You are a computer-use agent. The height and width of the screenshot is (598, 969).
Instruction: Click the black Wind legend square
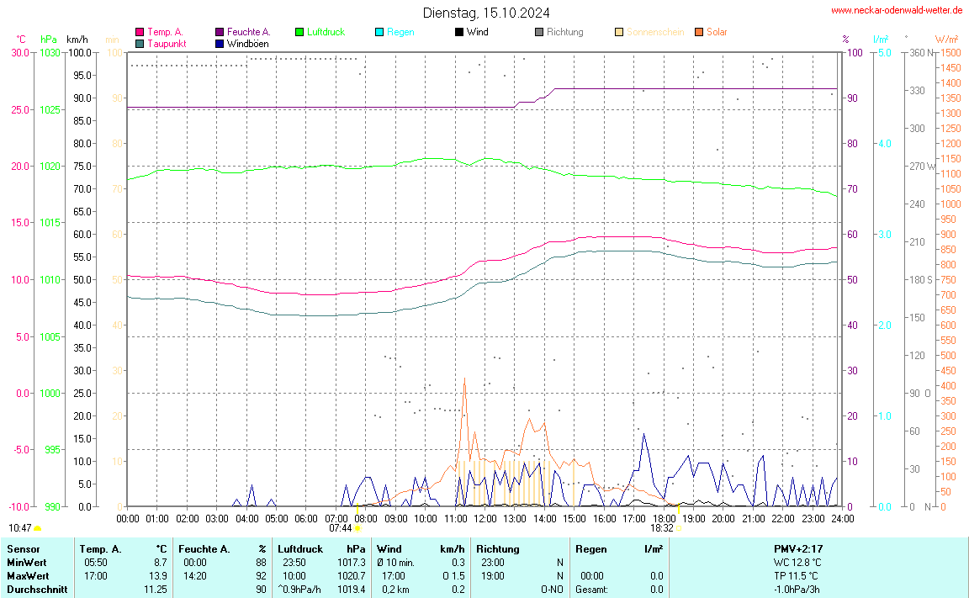click(459, 32)
